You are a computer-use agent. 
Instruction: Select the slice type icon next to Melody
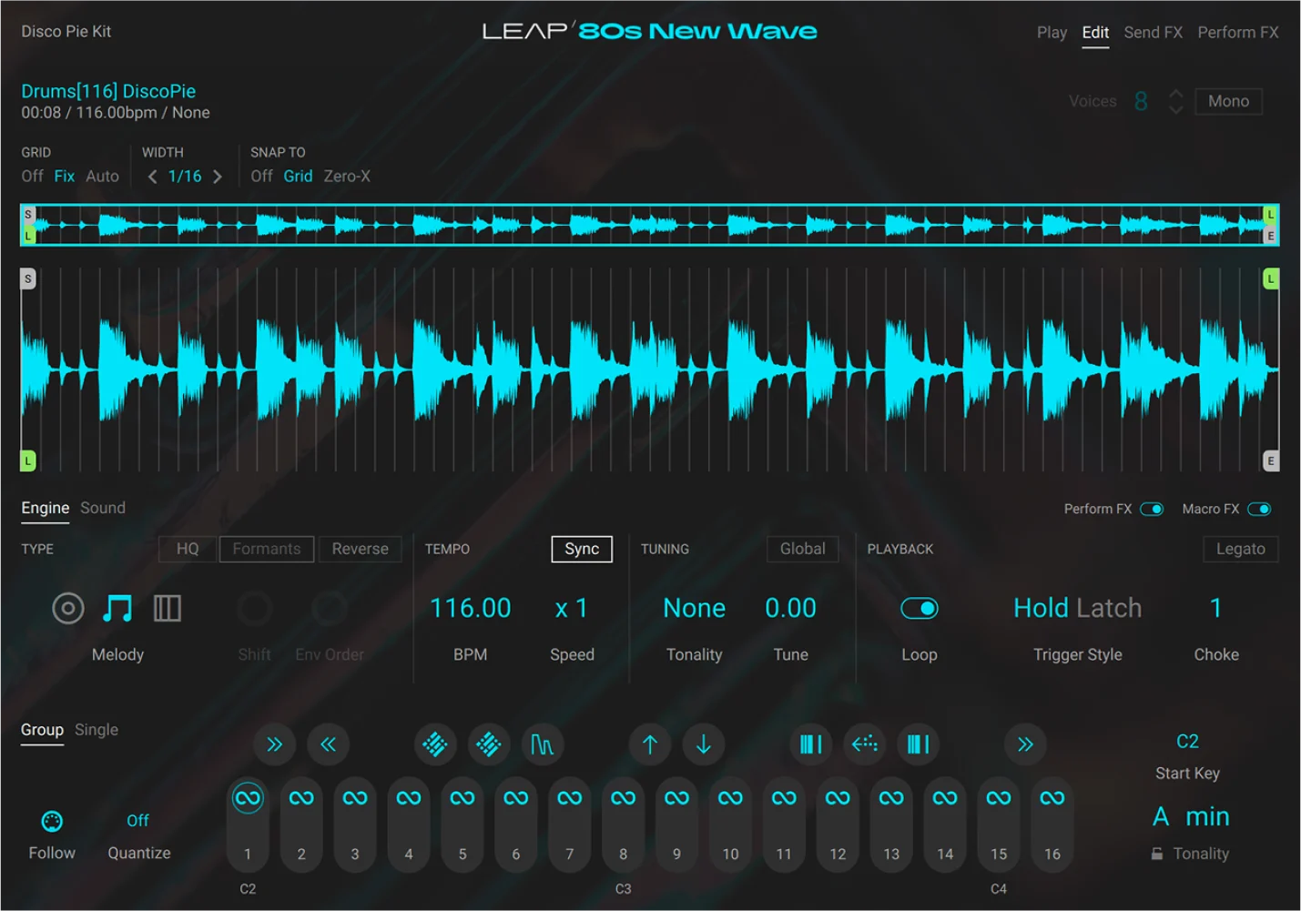click(x=168, y=607)
